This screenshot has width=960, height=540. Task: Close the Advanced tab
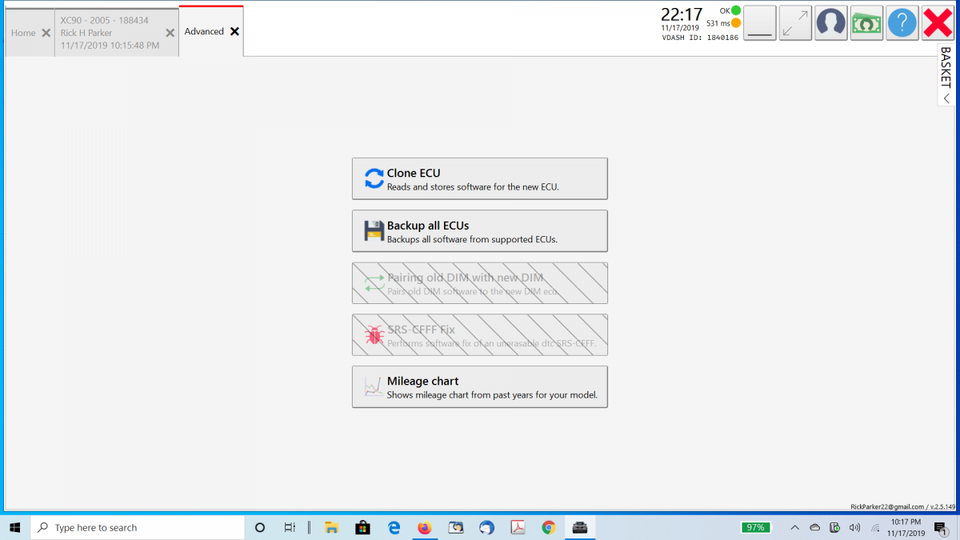tap(234, 31)
